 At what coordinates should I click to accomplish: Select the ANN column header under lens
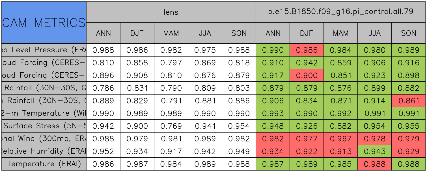point(103,33)
